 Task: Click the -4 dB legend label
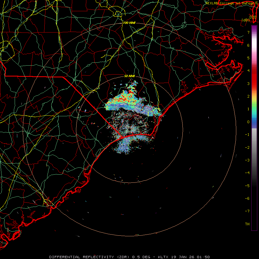(x=247, y=173)
